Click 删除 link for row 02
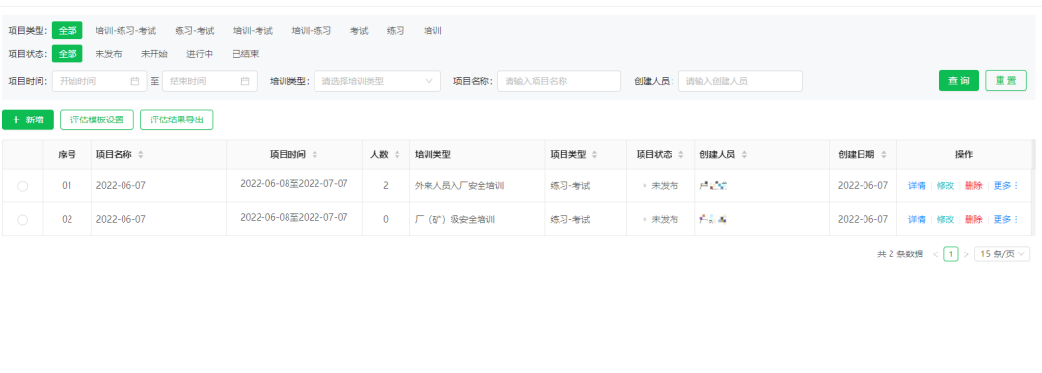This screenshot has height=373, width=1042. click(x=973, y=219)
